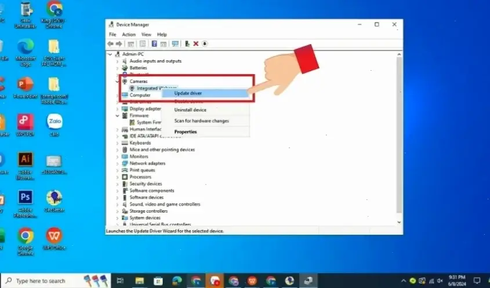Open the Zalo desktop icon
The height and width of the screenshot is (288, 490).
click(x=55, y=125)
